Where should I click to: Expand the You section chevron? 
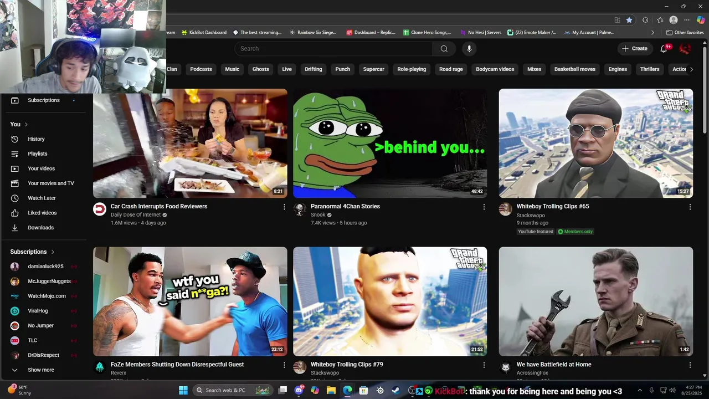26,124
